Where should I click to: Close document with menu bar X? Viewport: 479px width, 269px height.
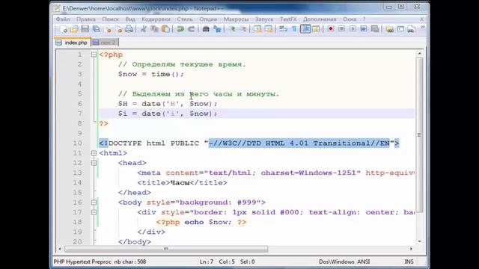tap(422, 19)
